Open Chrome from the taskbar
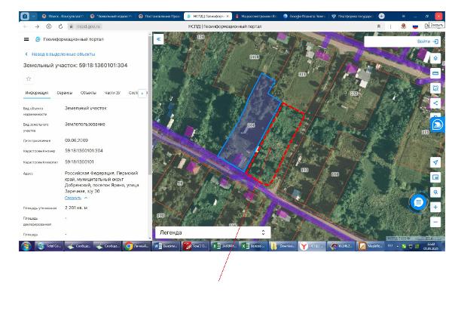The image size is (452, 320). point(136,246)
